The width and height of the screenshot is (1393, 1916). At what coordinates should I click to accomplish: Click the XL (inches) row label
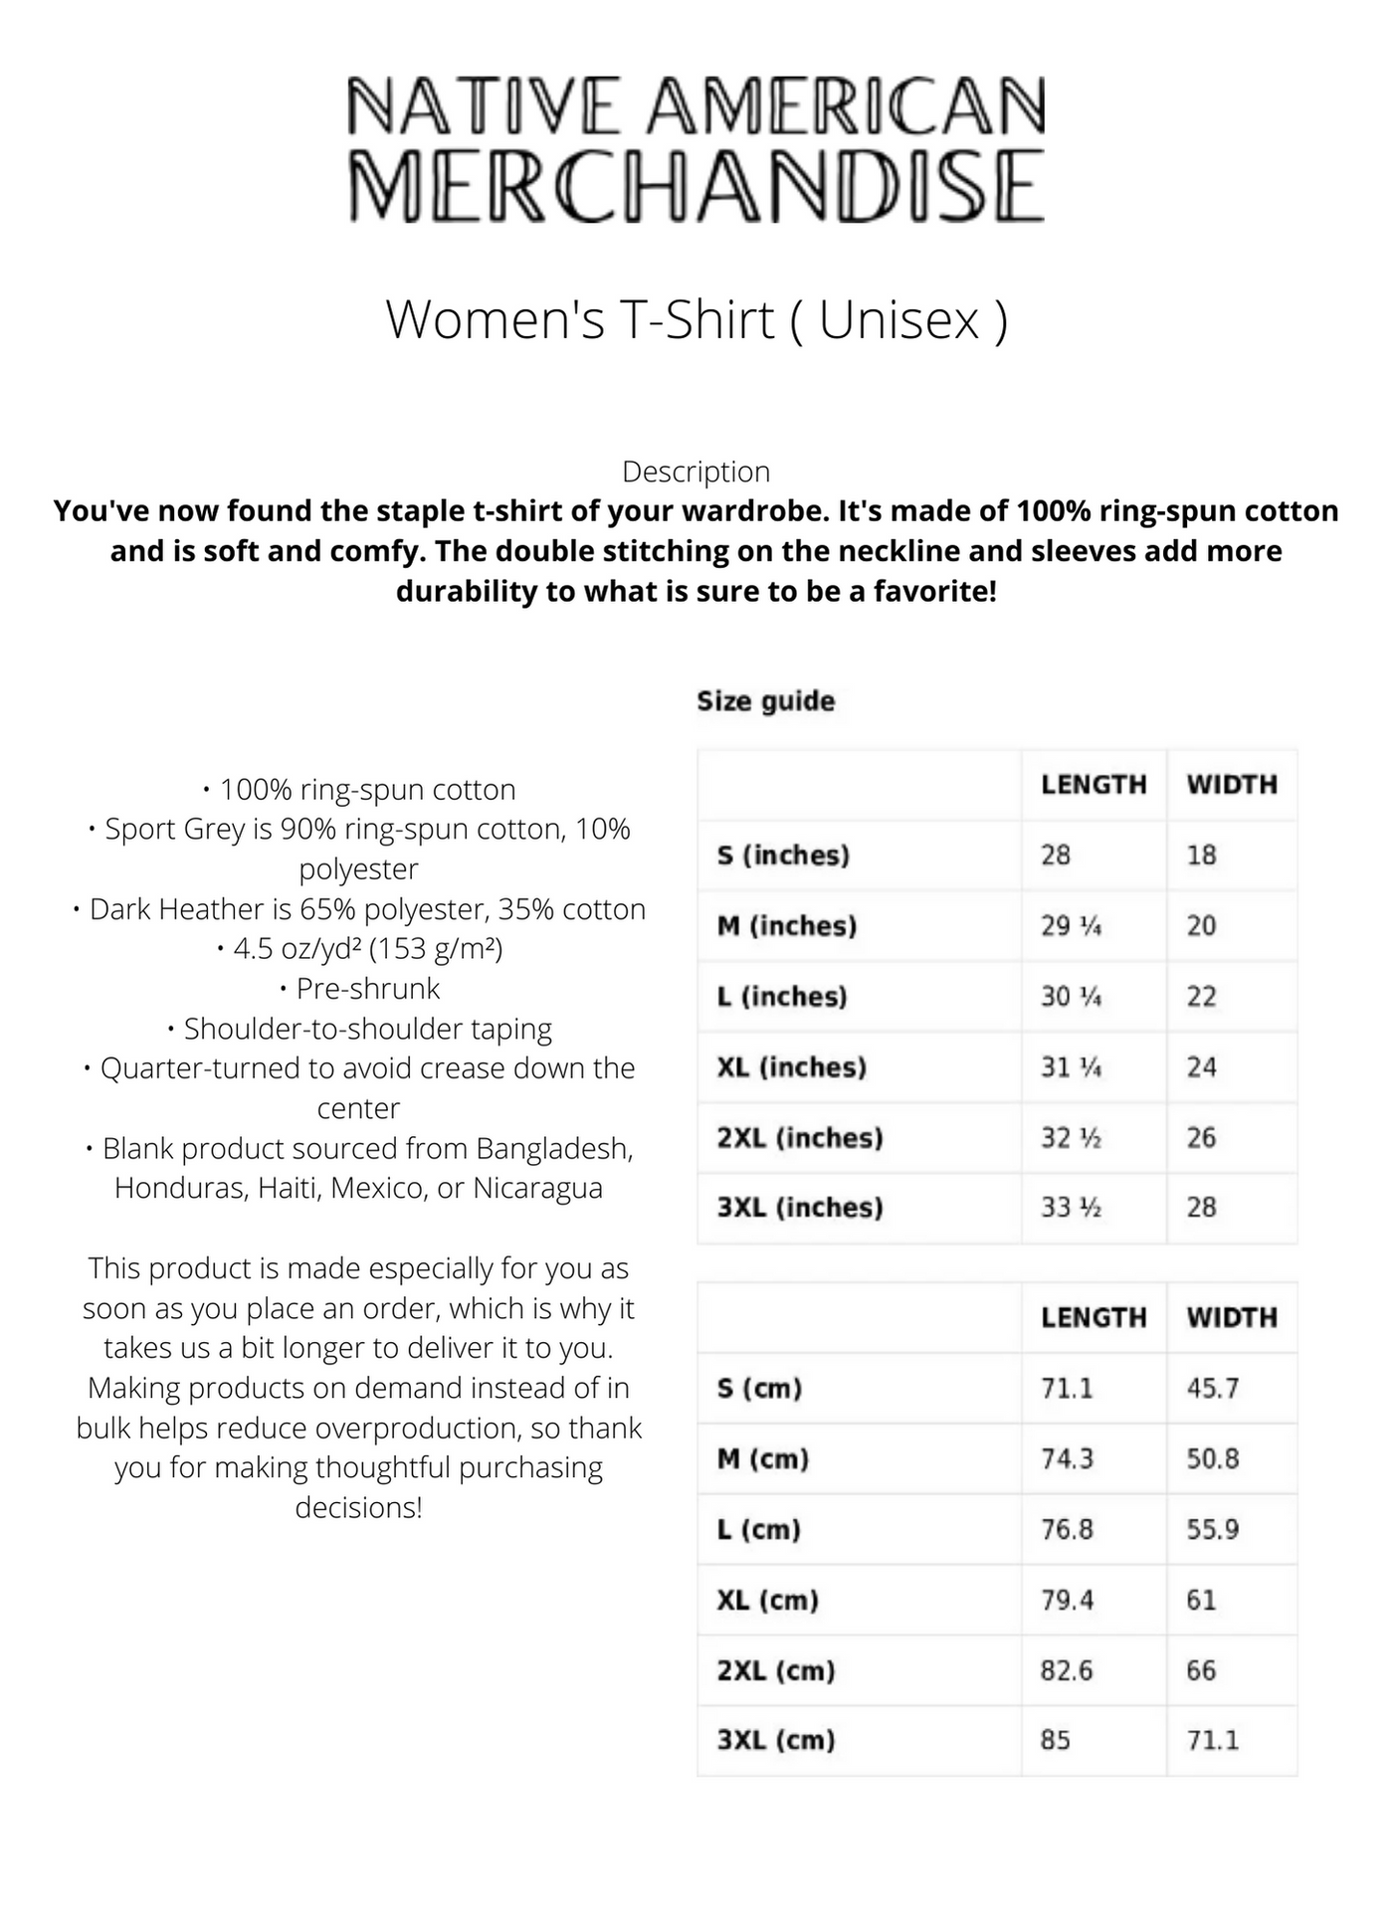[791, 1067]
